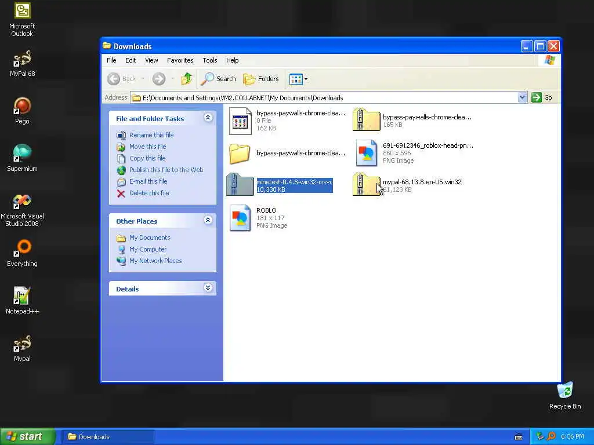Open the Favorites menu

point(180,60)
